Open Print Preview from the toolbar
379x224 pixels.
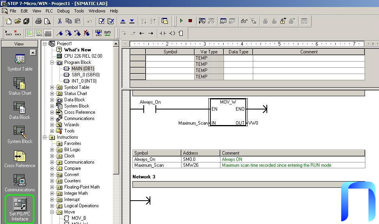48,21
